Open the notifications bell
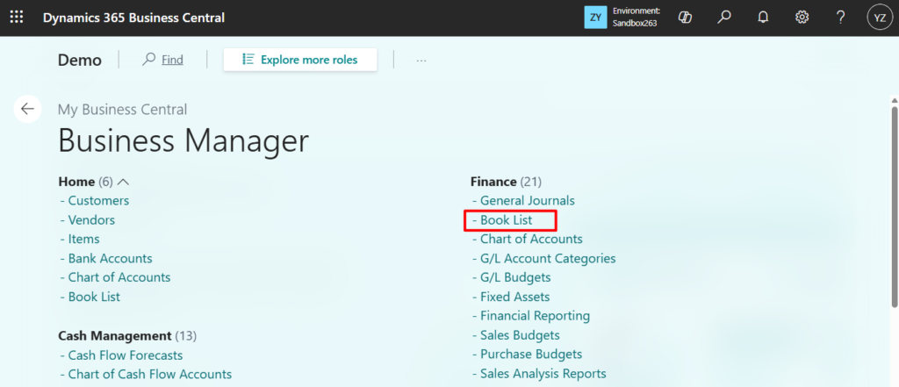Viewport: 899px width, 387px height. click(763, 18)
